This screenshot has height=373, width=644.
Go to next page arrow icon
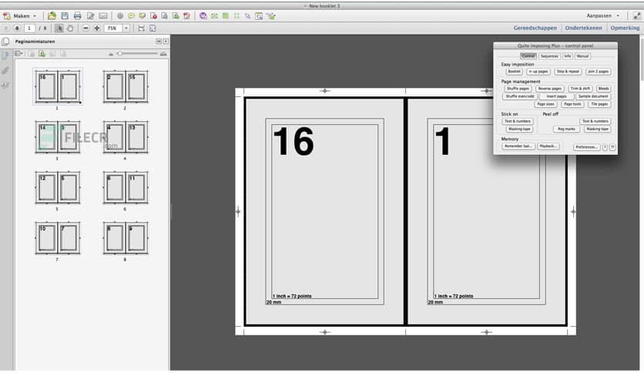(17, 29)
